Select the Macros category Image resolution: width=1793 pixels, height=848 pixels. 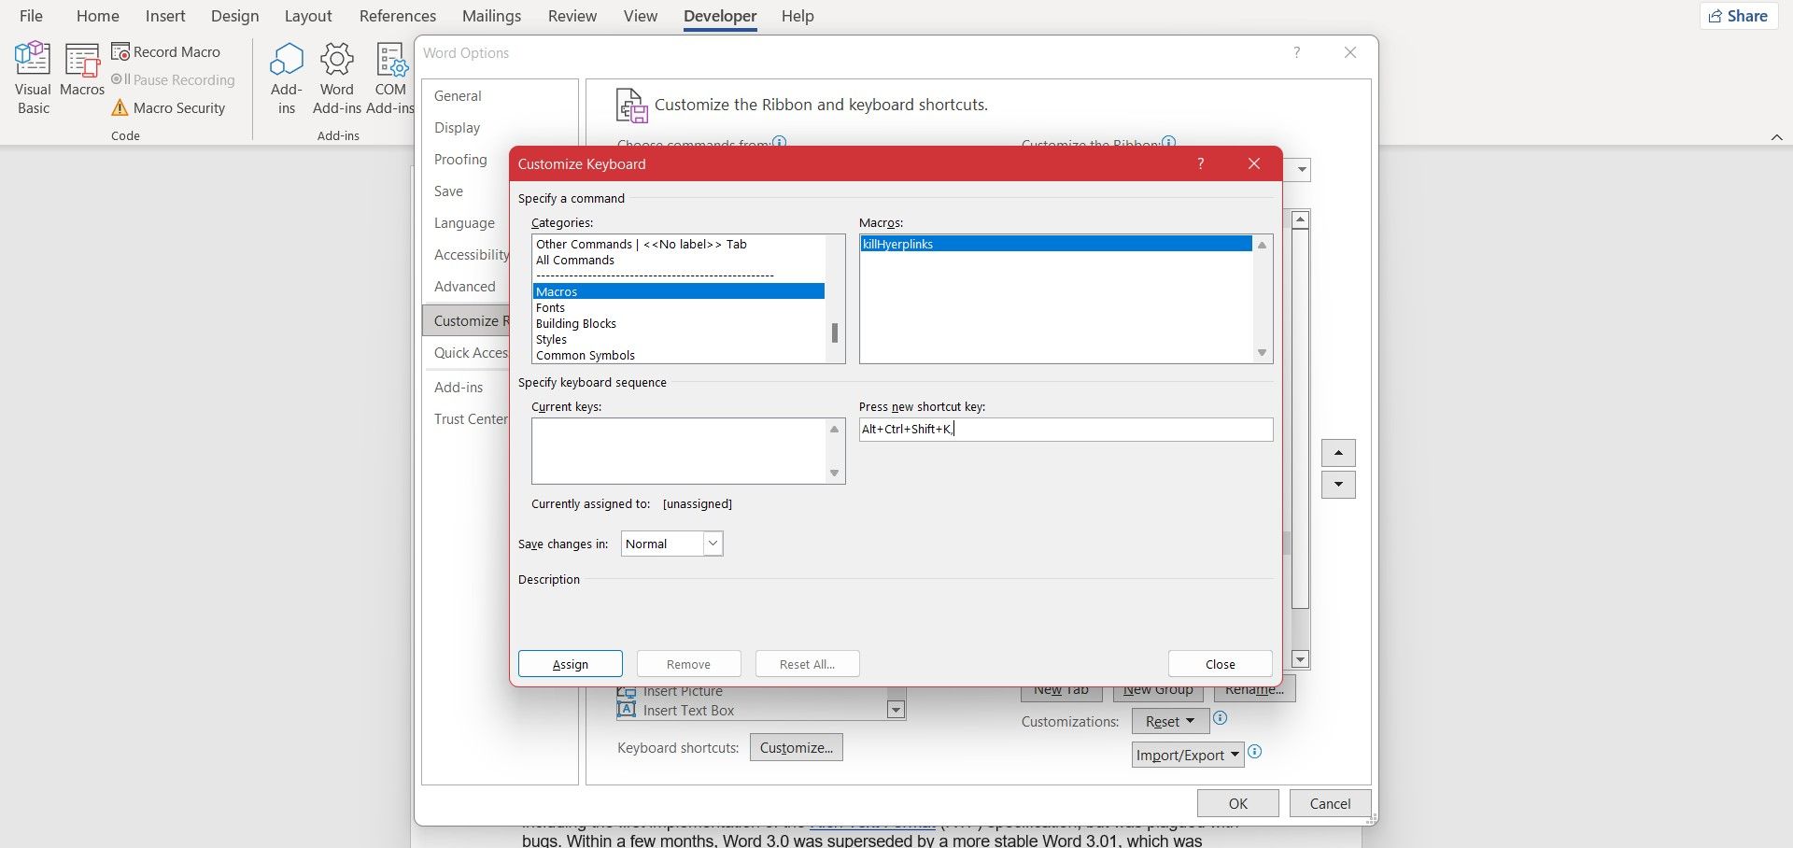pos(679,291)
